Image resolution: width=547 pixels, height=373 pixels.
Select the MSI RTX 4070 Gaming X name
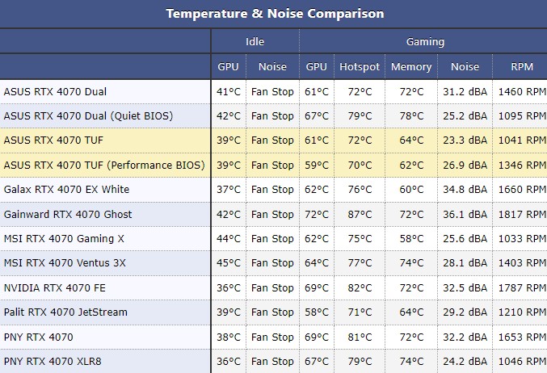pyautogui.click(x=65, y=238)
